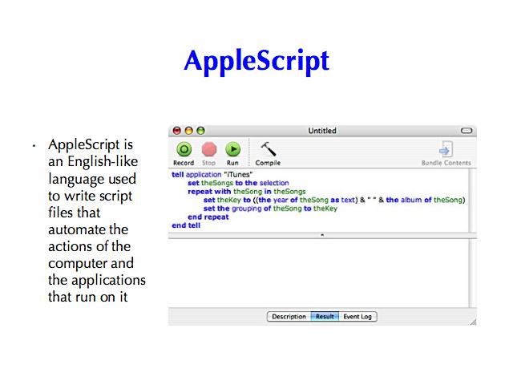This screenshot has width=513, height=385.
Task: Toggle toolbar visibility with the pill button
Action: (x=467, y=131)
